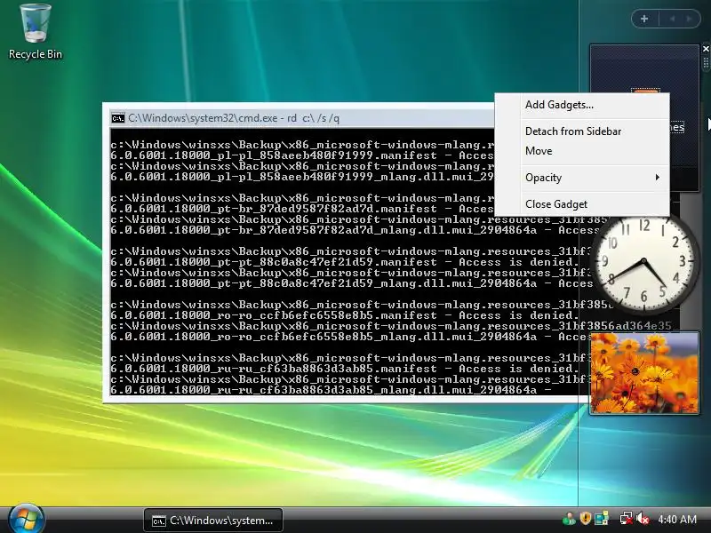This screenshot has width=711, height=533.
Task: Open the Windows Security shield tray icon
Action: click(585, 519)
